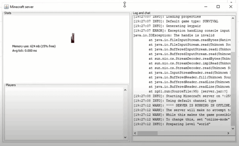Click the log horizontal scrollbar thumb
The width and height of the screenshot is (239, 146).
147,133
